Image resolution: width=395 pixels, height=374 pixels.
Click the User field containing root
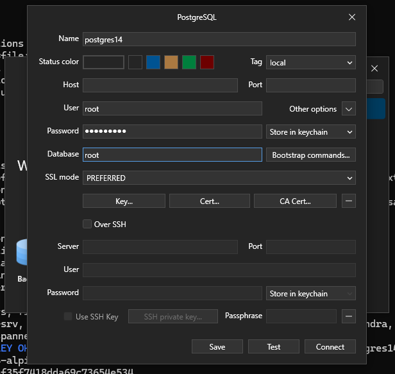click(172, 108)
